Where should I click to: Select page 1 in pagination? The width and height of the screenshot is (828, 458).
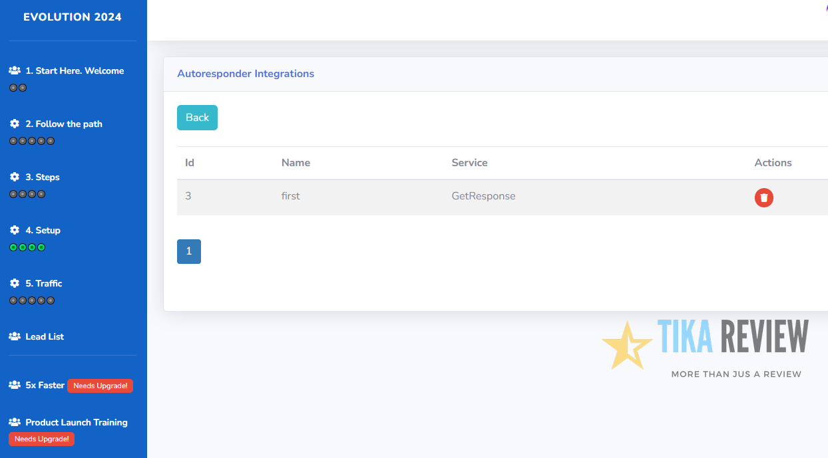coord(189,251)
